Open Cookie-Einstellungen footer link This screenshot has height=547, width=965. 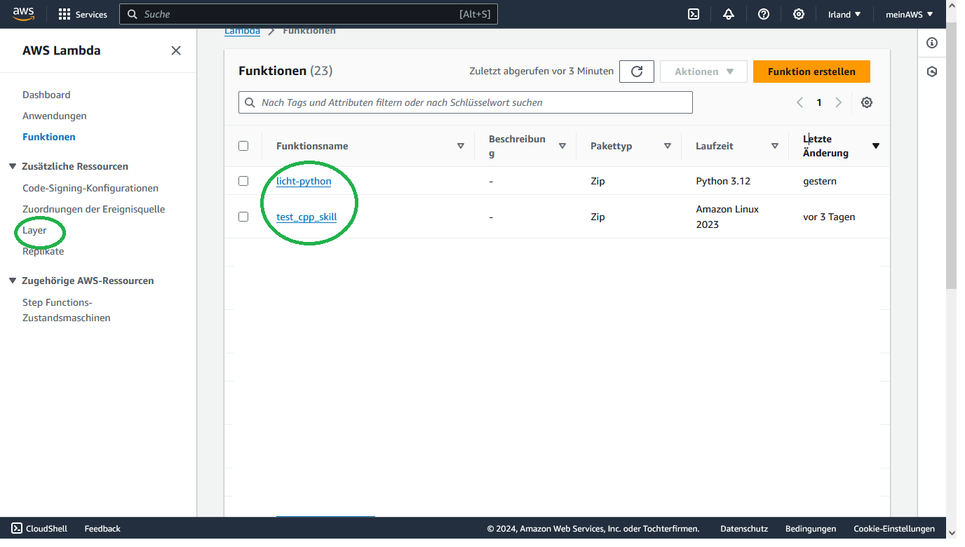point(894,529)
